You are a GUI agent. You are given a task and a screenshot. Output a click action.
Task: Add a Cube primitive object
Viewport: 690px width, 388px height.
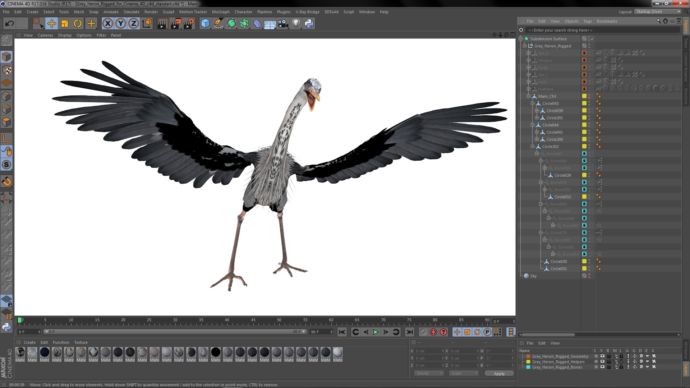click(205, 24)
